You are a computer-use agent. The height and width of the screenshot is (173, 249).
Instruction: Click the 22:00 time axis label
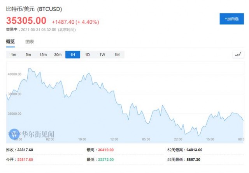click(178, 139)
